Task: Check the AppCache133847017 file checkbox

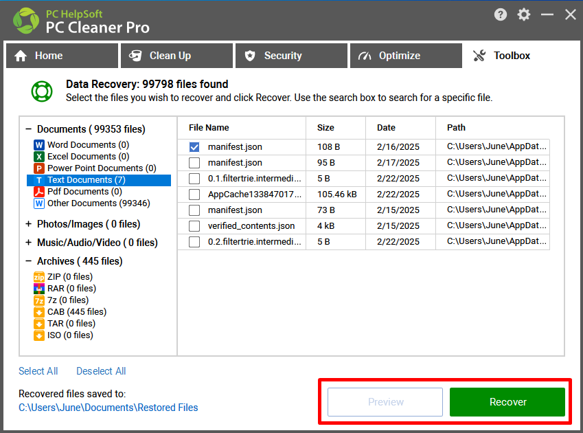Action: (x=194, y=195)
